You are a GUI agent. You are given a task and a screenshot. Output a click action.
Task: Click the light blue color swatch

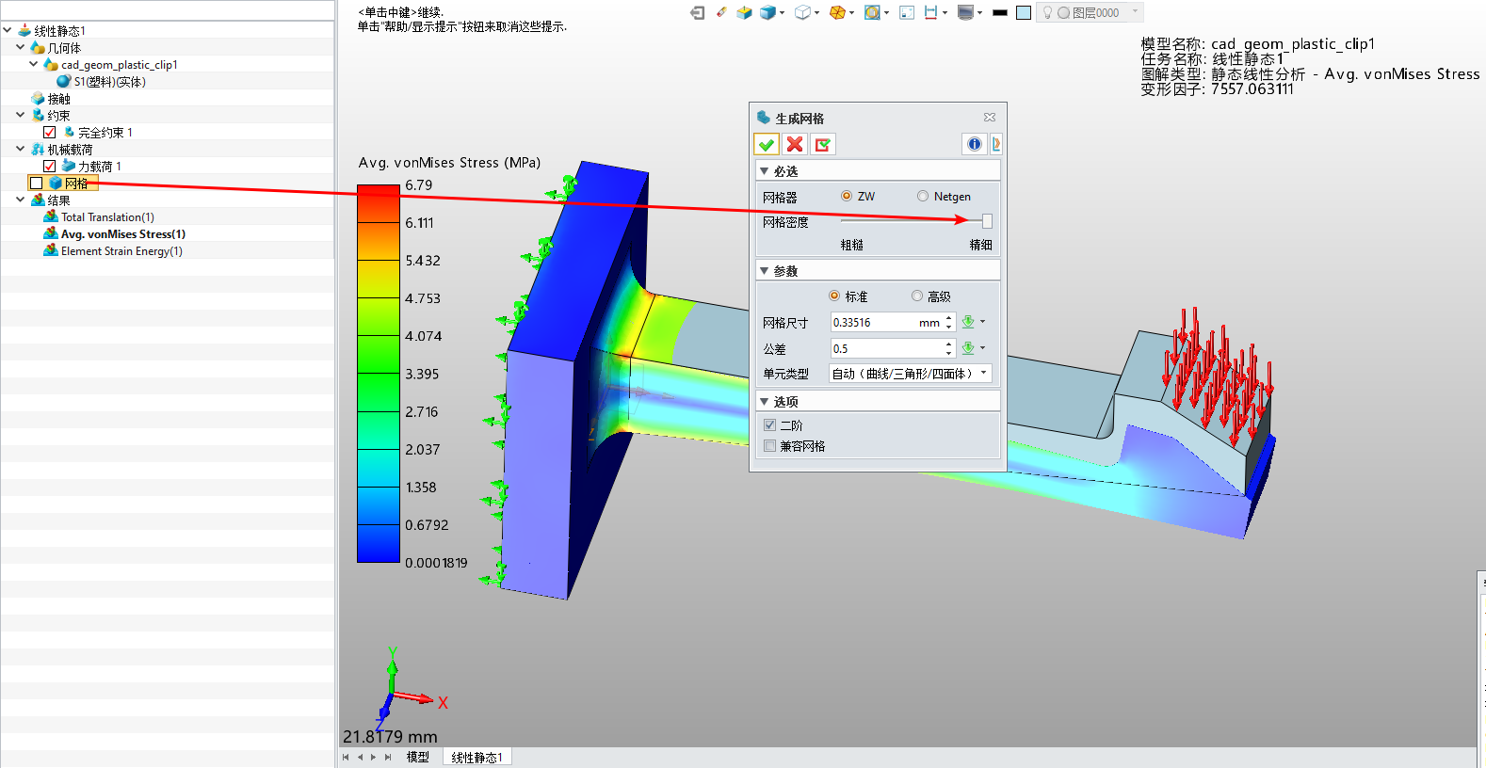coord(1024,12)
